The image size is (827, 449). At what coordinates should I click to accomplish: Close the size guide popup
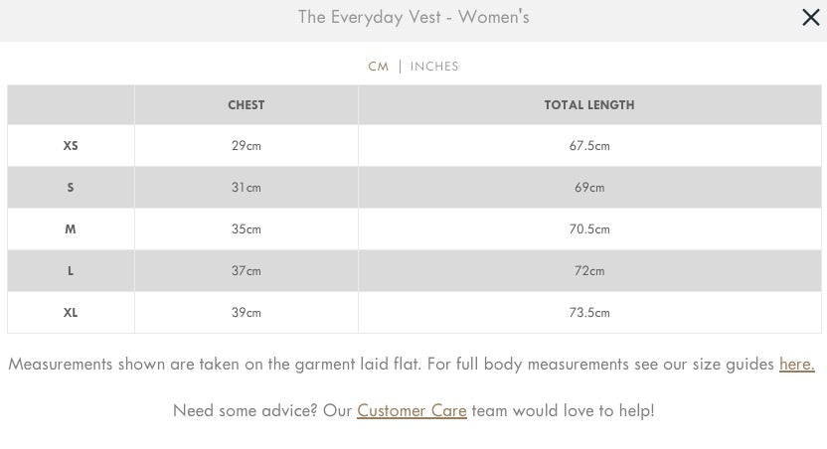810,18
